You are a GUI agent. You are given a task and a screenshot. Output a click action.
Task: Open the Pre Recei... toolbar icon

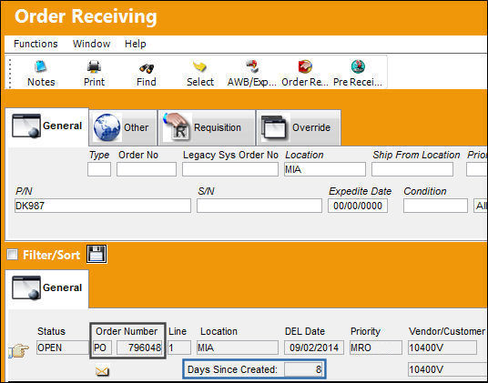pyautogui.click(x=358, y=66)
